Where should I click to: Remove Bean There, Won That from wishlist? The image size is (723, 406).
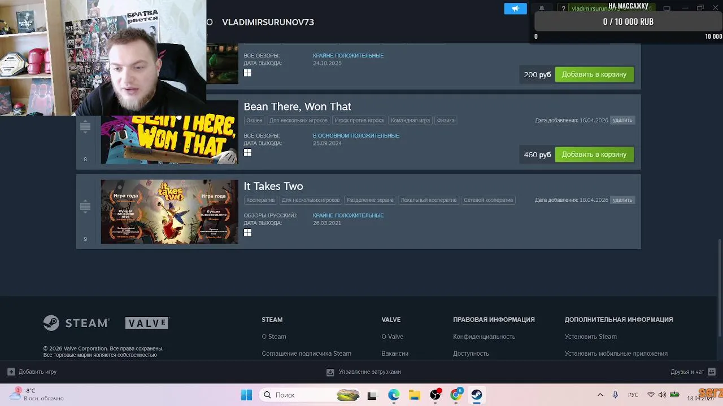(x=622, y=120)
